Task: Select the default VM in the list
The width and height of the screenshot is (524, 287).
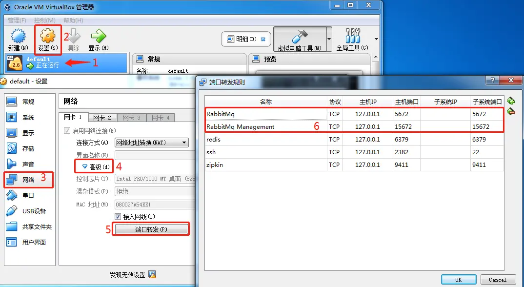Action: (66, 62)
